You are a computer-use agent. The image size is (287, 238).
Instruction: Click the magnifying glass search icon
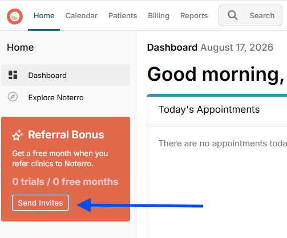(x=233, y=15)
